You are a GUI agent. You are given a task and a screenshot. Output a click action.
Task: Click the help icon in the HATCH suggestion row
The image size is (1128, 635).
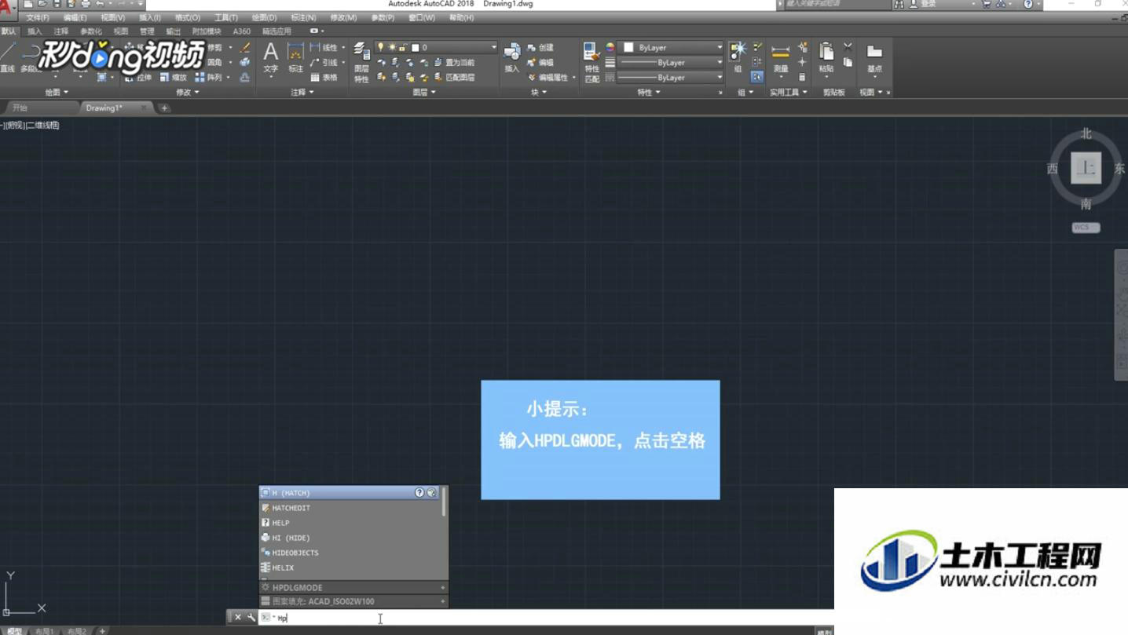point(419,493)
